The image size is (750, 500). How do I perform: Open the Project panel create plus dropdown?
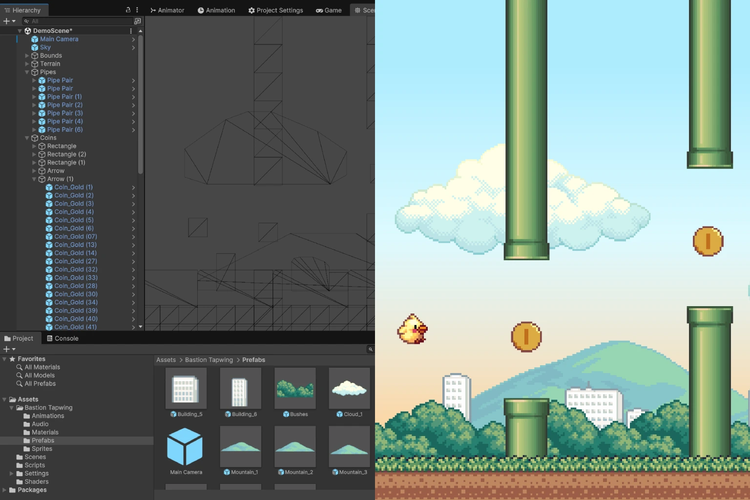tap(9, 349)
